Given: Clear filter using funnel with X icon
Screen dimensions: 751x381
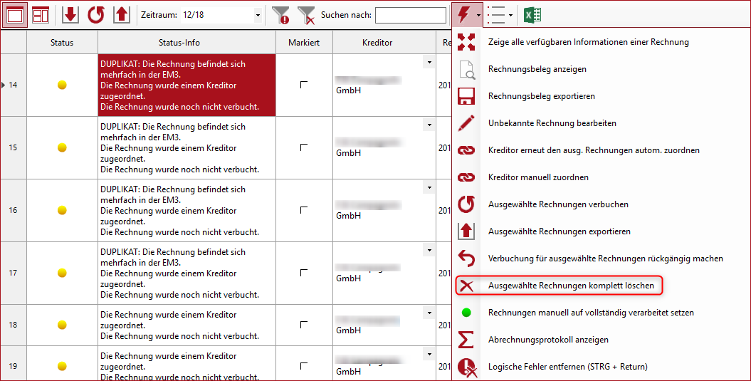Looking at the screenshot, I should (x=306, y=14).
